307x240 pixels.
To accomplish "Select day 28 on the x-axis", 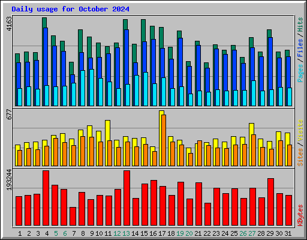I will point(261,233).
